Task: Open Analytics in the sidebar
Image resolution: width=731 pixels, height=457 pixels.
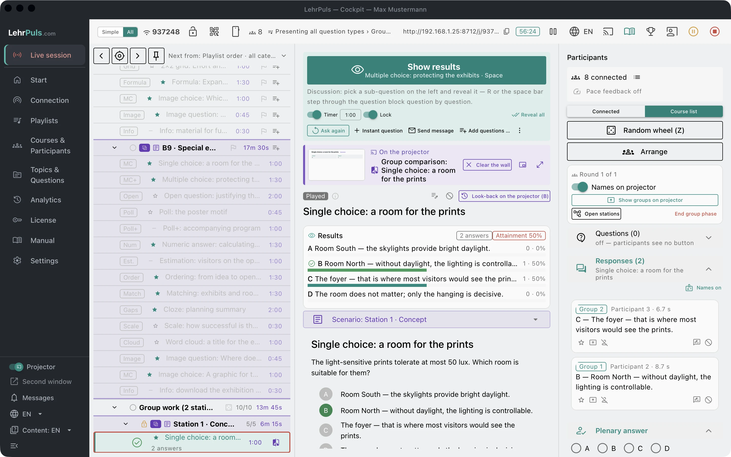Action: (x=45, y=200)
